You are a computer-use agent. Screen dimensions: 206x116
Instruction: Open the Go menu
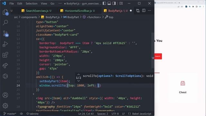[x=52, y=4]
